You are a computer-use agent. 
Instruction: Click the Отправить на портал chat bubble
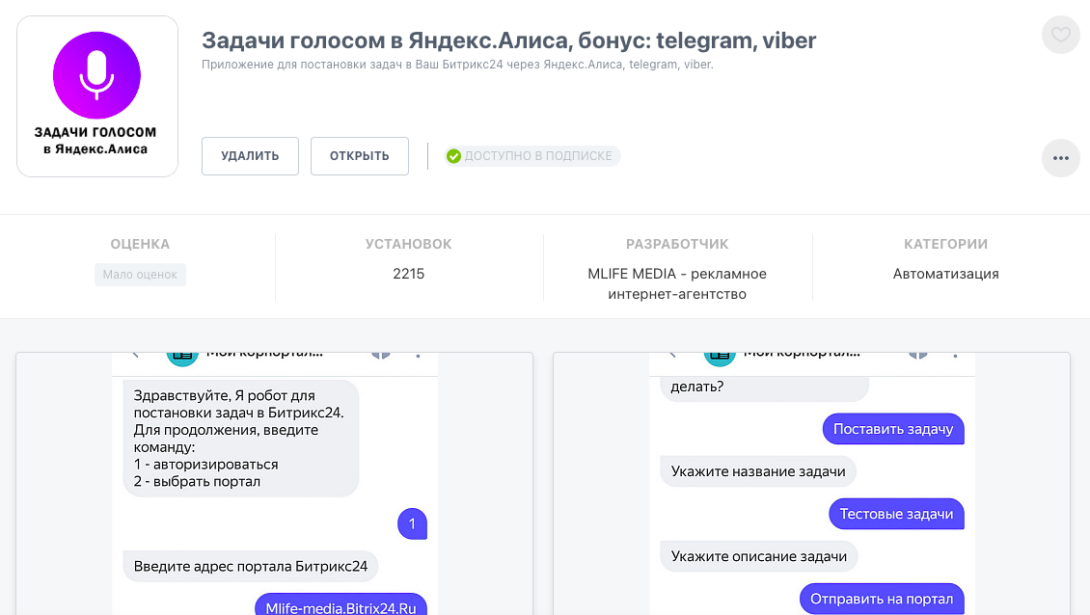(882, 599)
